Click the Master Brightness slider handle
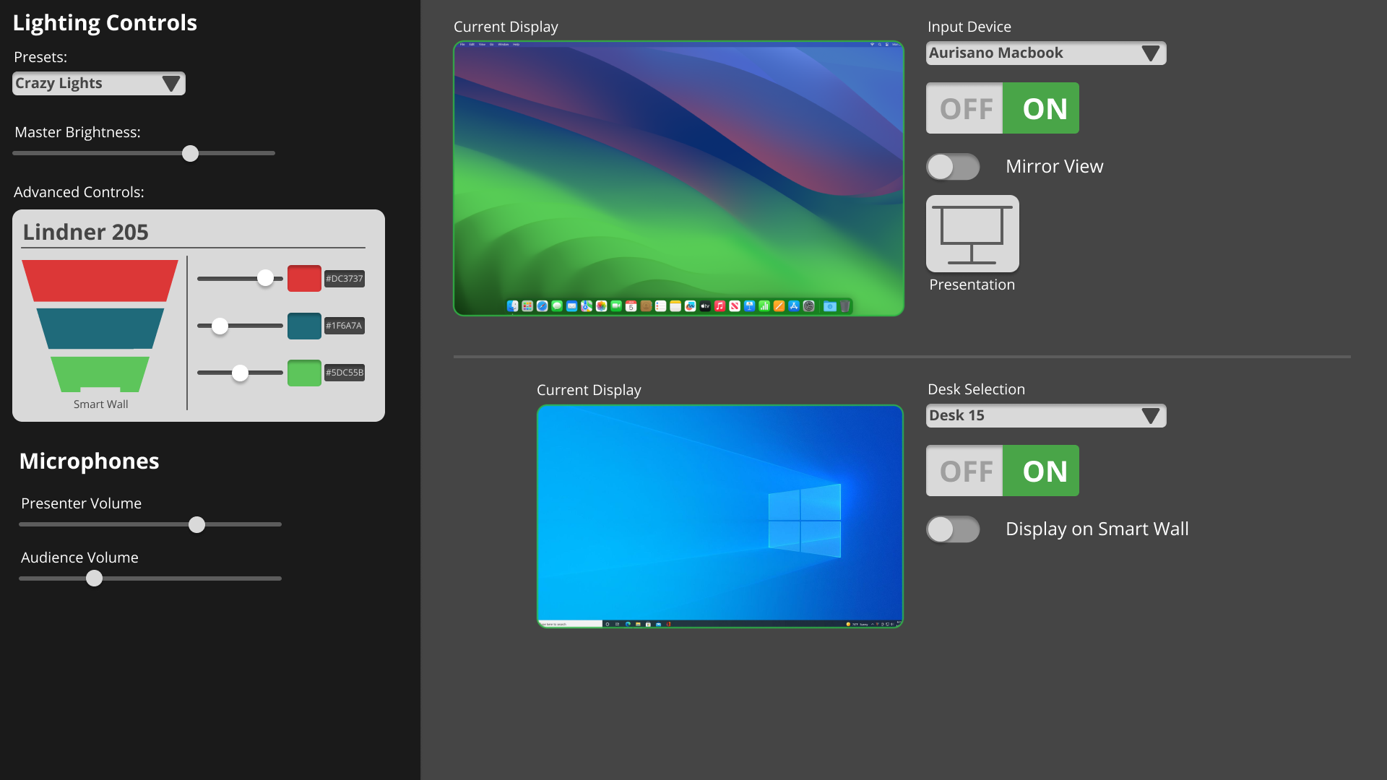Image resolution: width=1387 pixels, height=780 pixels. click(x=190, y=153)
